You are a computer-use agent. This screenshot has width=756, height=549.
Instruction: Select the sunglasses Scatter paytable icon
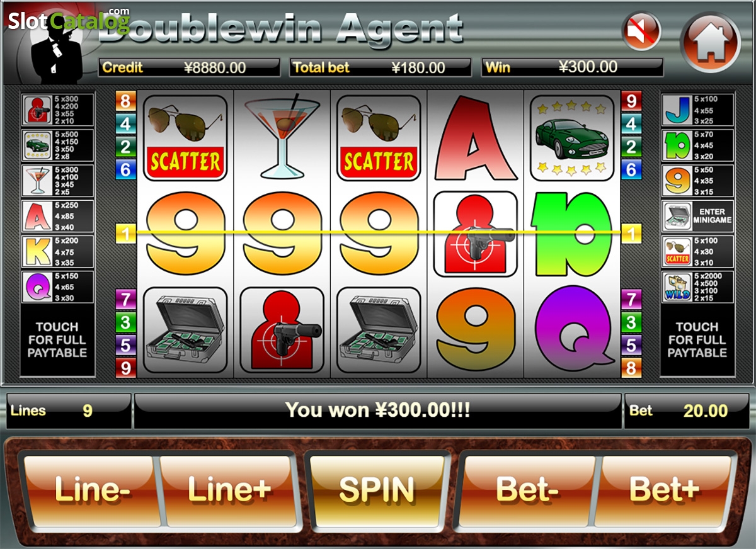coord(677,251)
